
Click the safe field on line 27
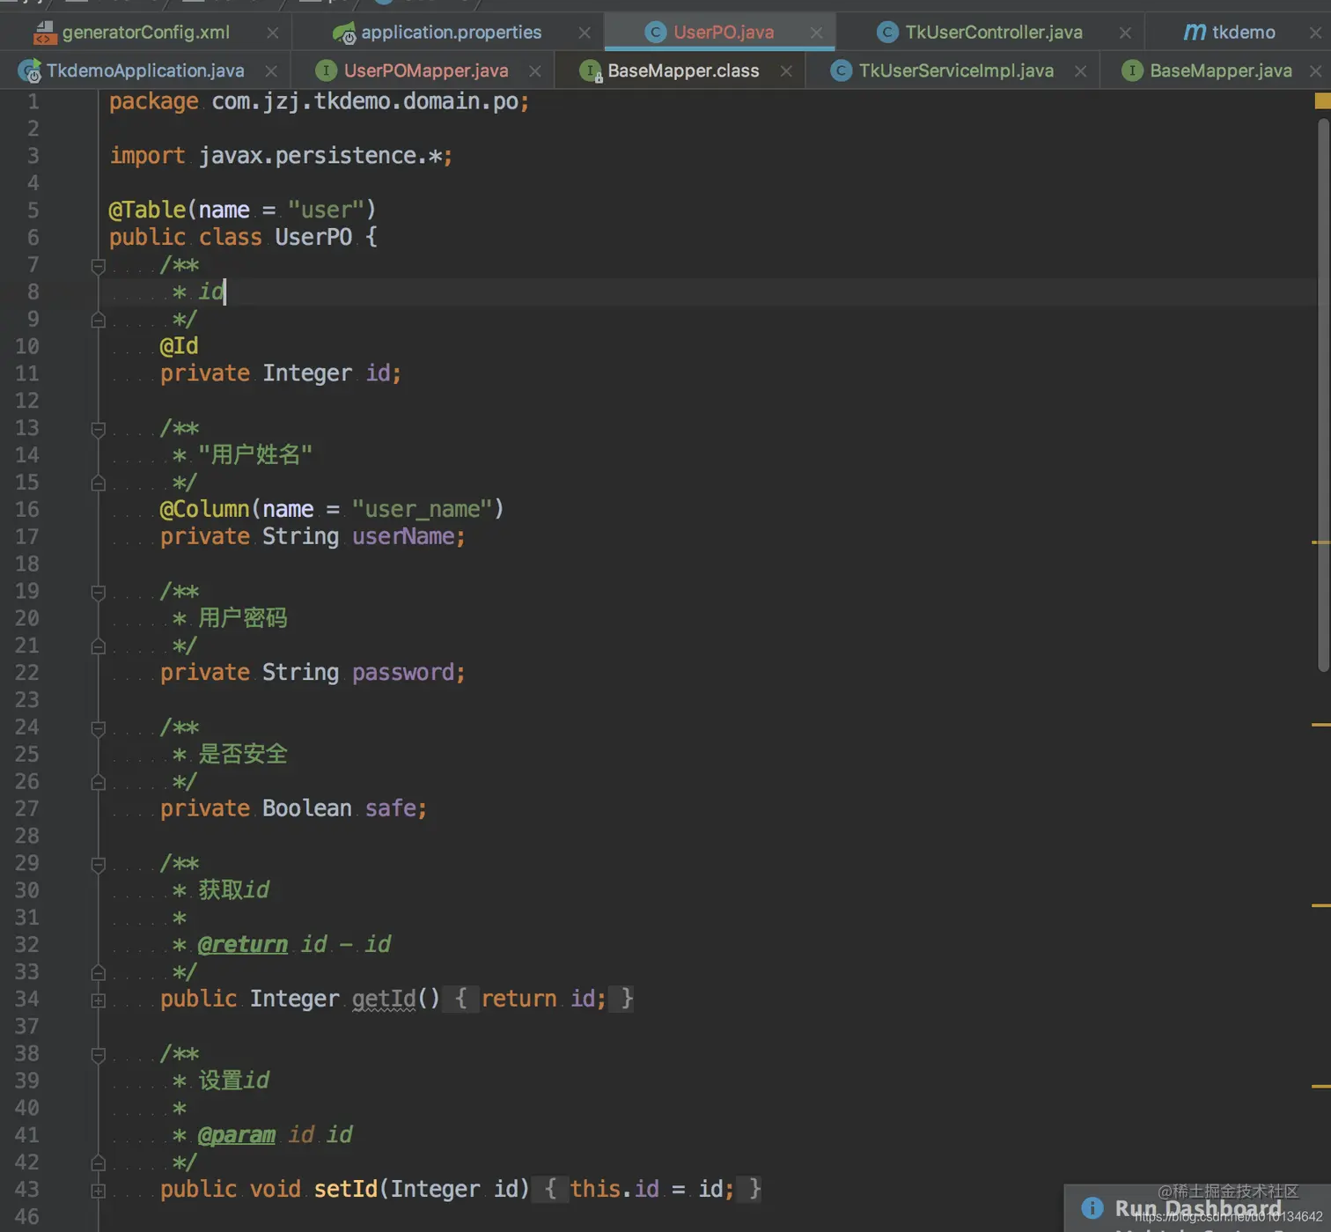pyautogui.click(x=391, y=808)
